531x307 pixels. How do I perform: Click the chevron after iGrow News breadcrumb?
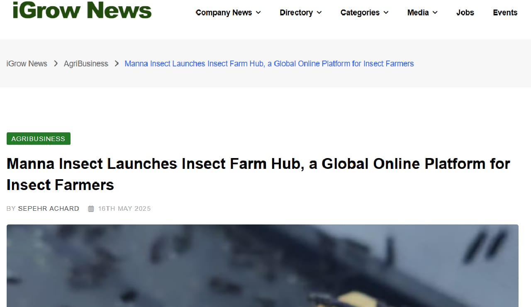(x=56, y=63)
